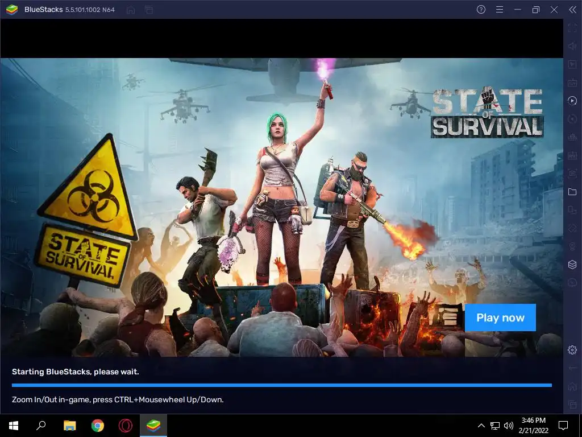Click the volume speaker icon in sidebar

pos(572,46)
